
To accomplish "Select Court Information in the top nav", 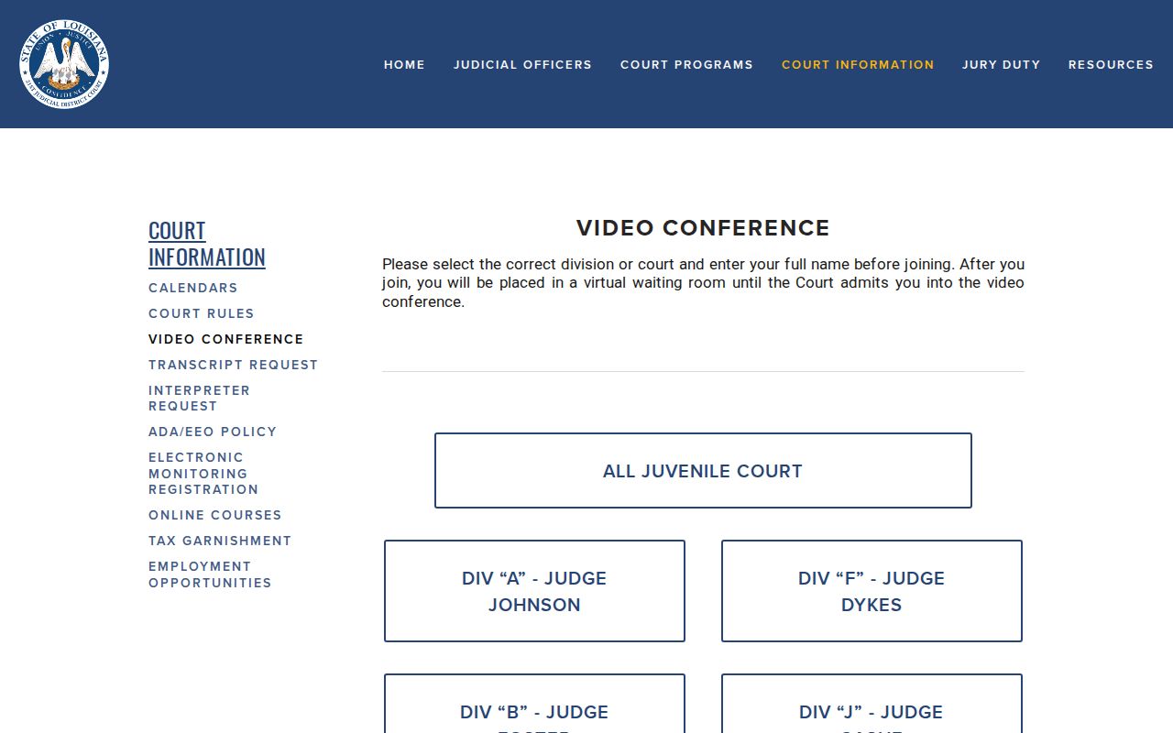I will tap(858, 65).
